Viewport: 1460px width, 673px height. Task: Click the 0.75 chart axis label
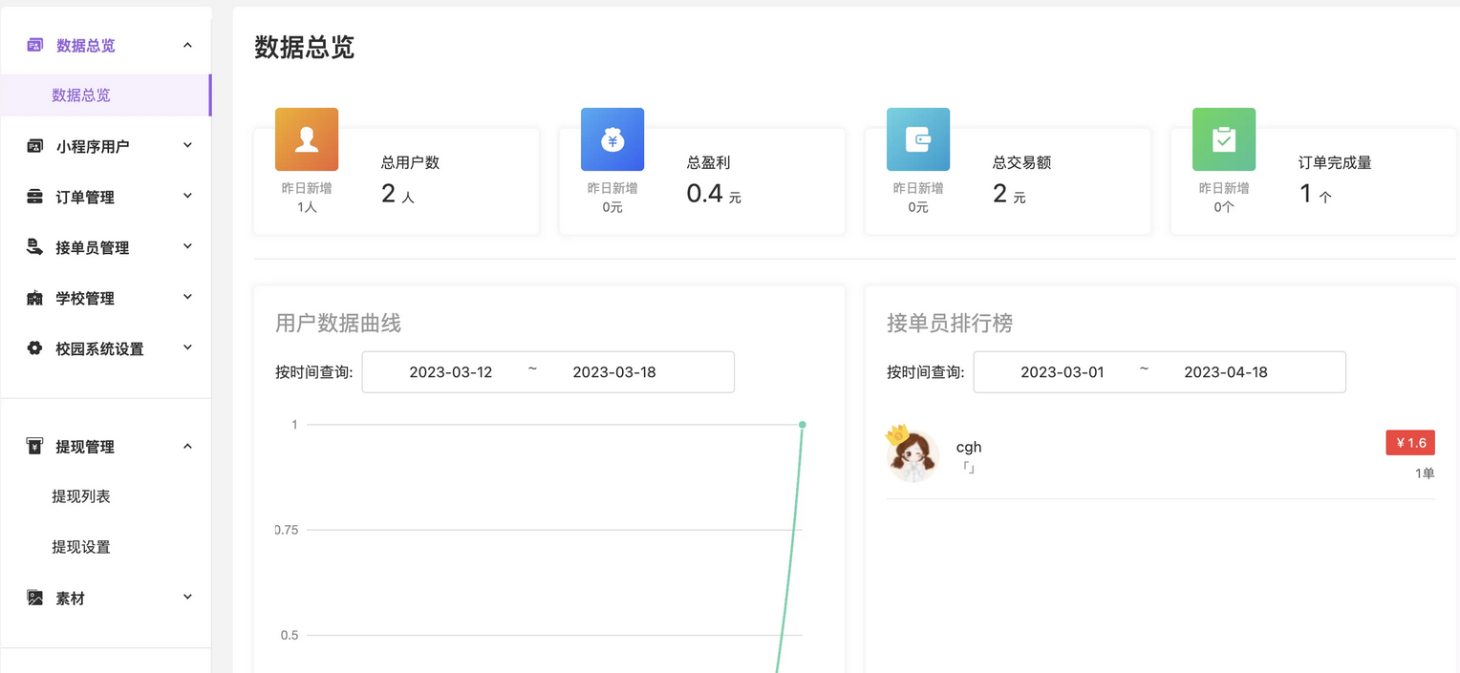pyautogui.click(x=287, y=530)
